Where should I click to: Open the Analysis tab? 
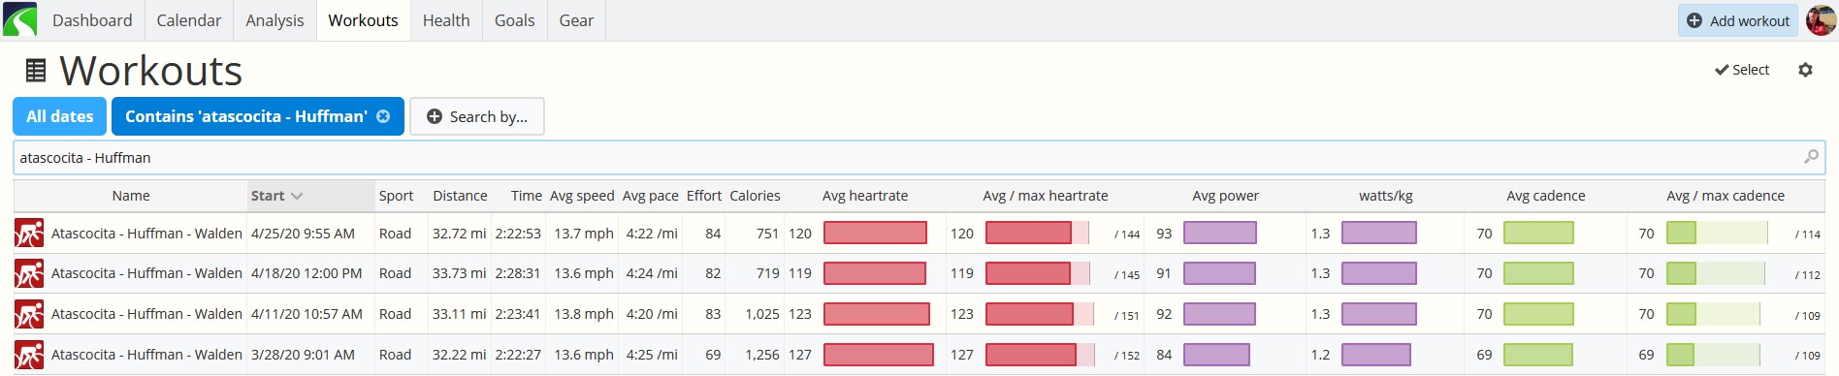[274, 20]
